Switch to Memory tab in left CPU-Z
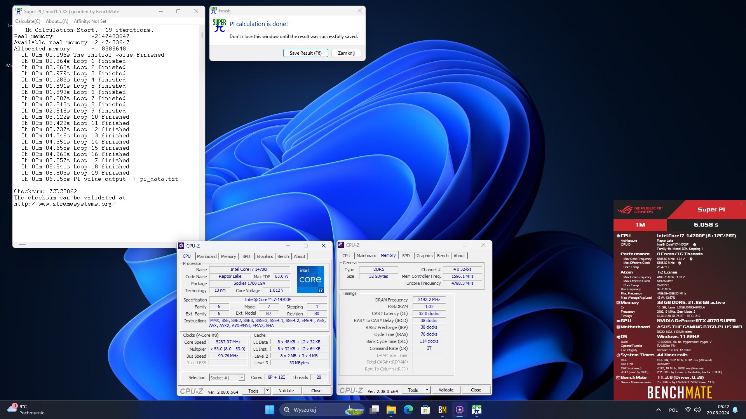746x419 pixels. click(x=228, y=256)
